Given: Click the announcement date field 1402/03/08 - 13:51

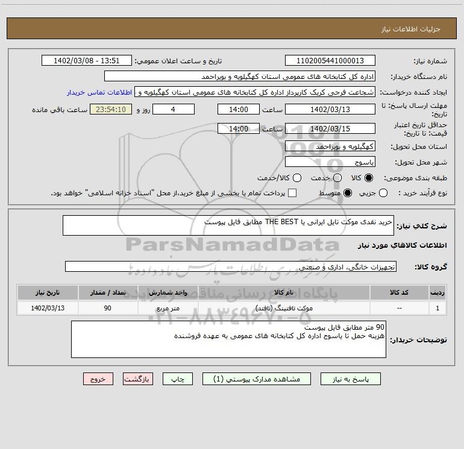Looking at the screenshot, I should pos(87,60).
